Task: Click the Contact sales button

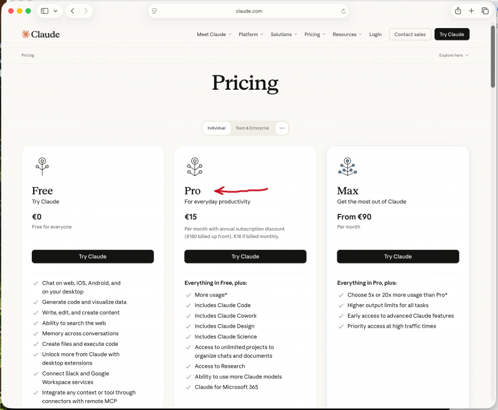Action: tap(410, 34)
